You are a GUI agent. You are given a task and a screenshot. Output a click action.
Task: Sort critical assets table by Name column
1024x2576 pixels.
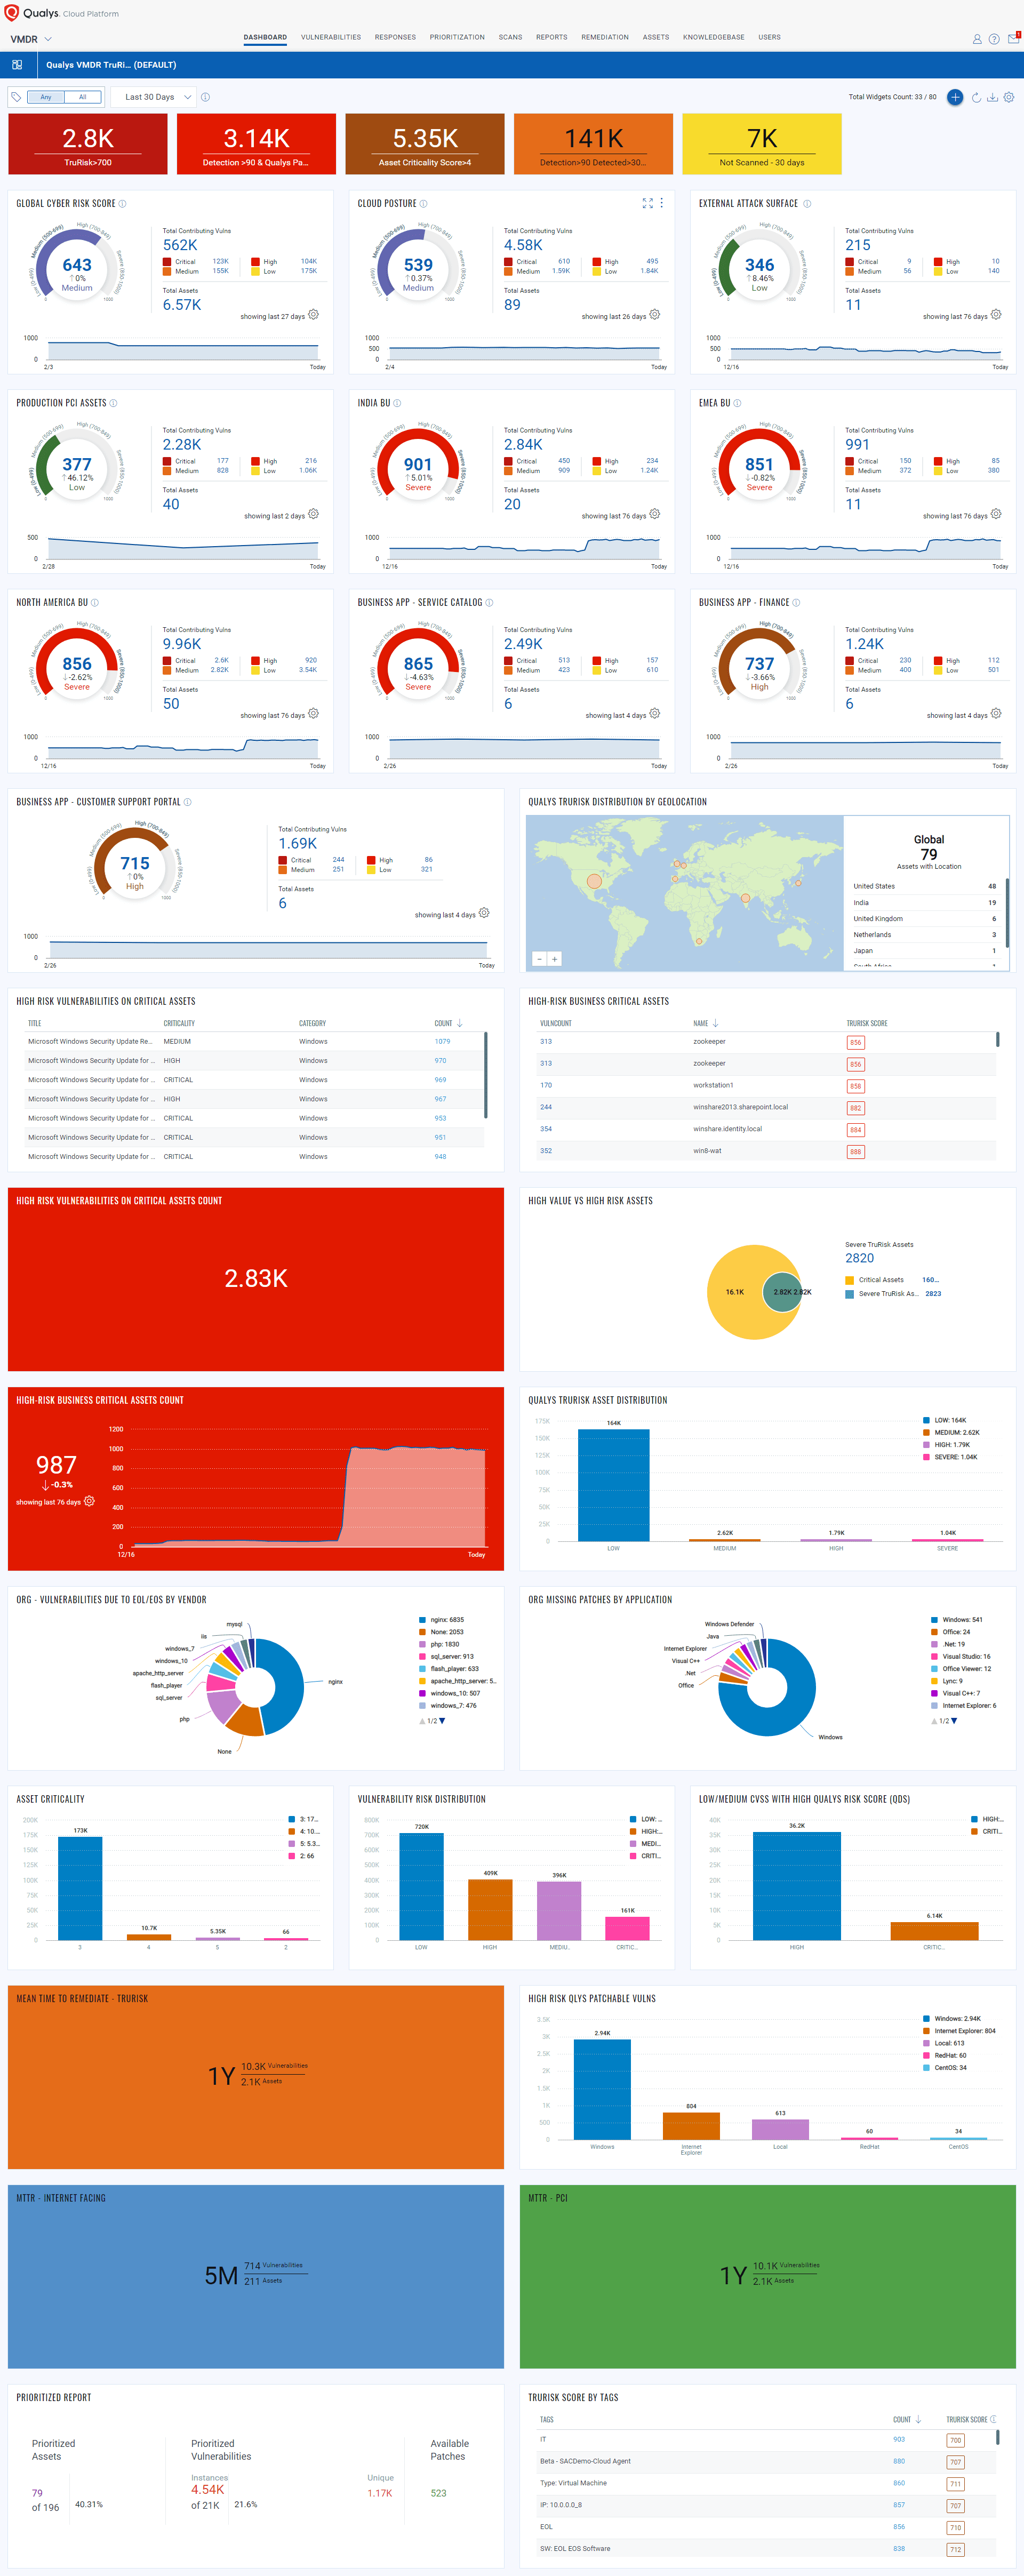tap(706, 1023)
